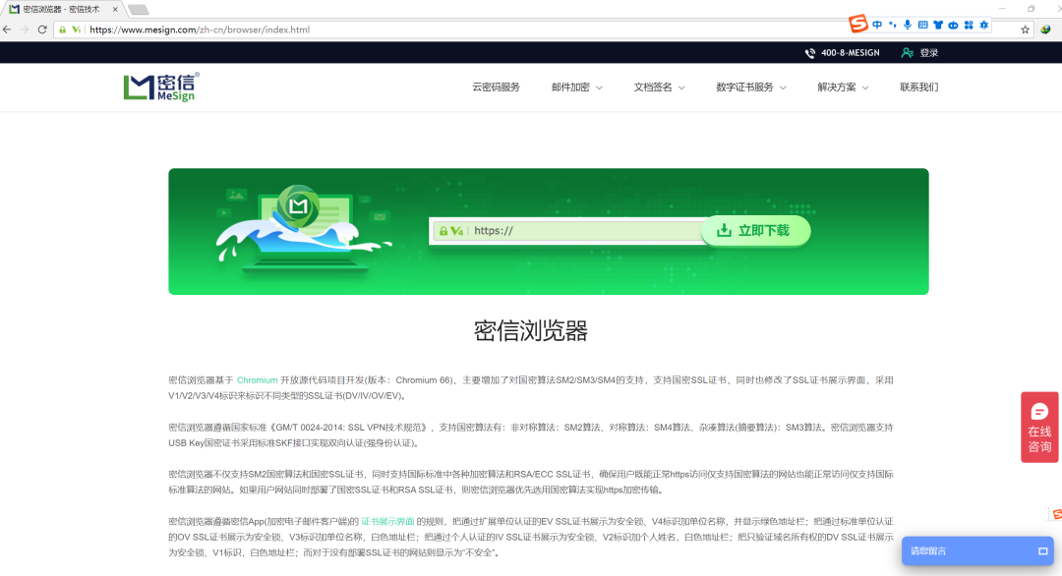Reload the page with the refresh icon
Viewport: 1062px width, 576px height.
pyautogui.click(x=42, y=29)
